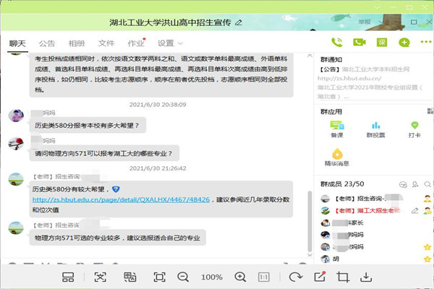434x289 pixels.
Task: Click the chat vertical scrollbar thumb
Action: (310, 221)
